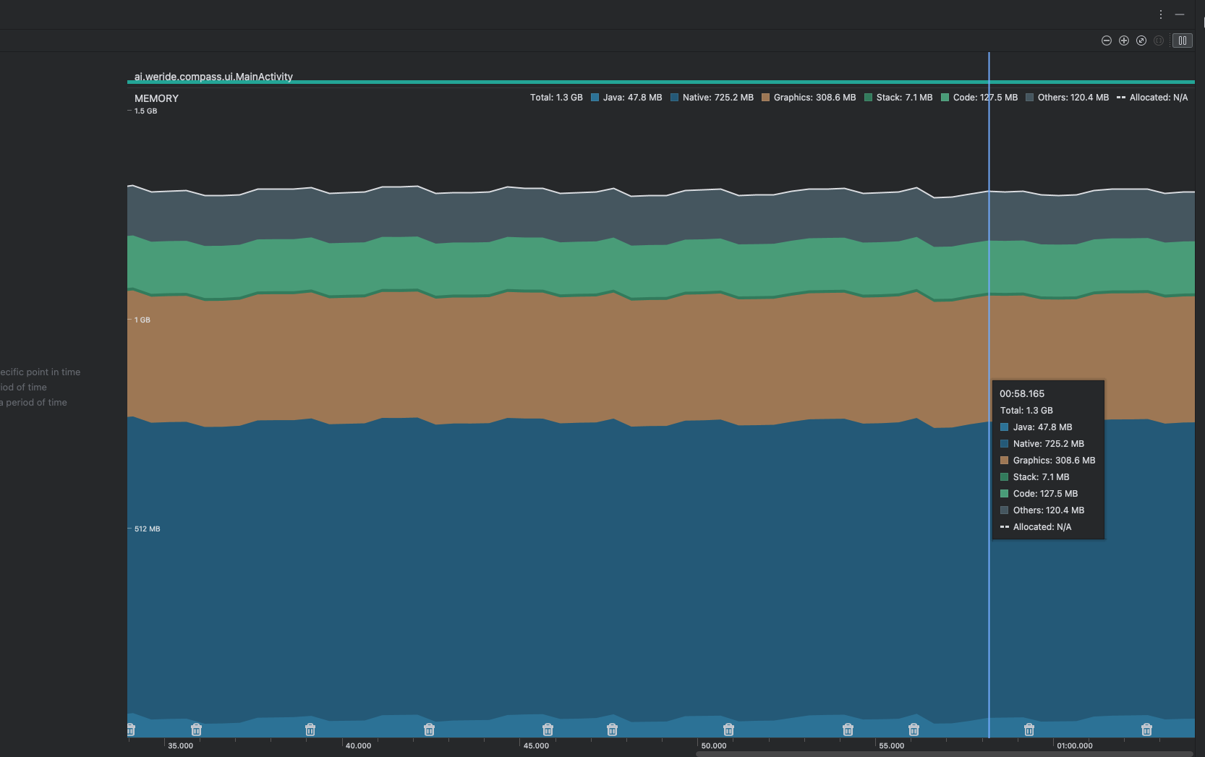The width and height of the screenshot is (1205, 757).
Task: Click Java: 47.8 MB in tooltip
Action: [x=1043, y=427]
